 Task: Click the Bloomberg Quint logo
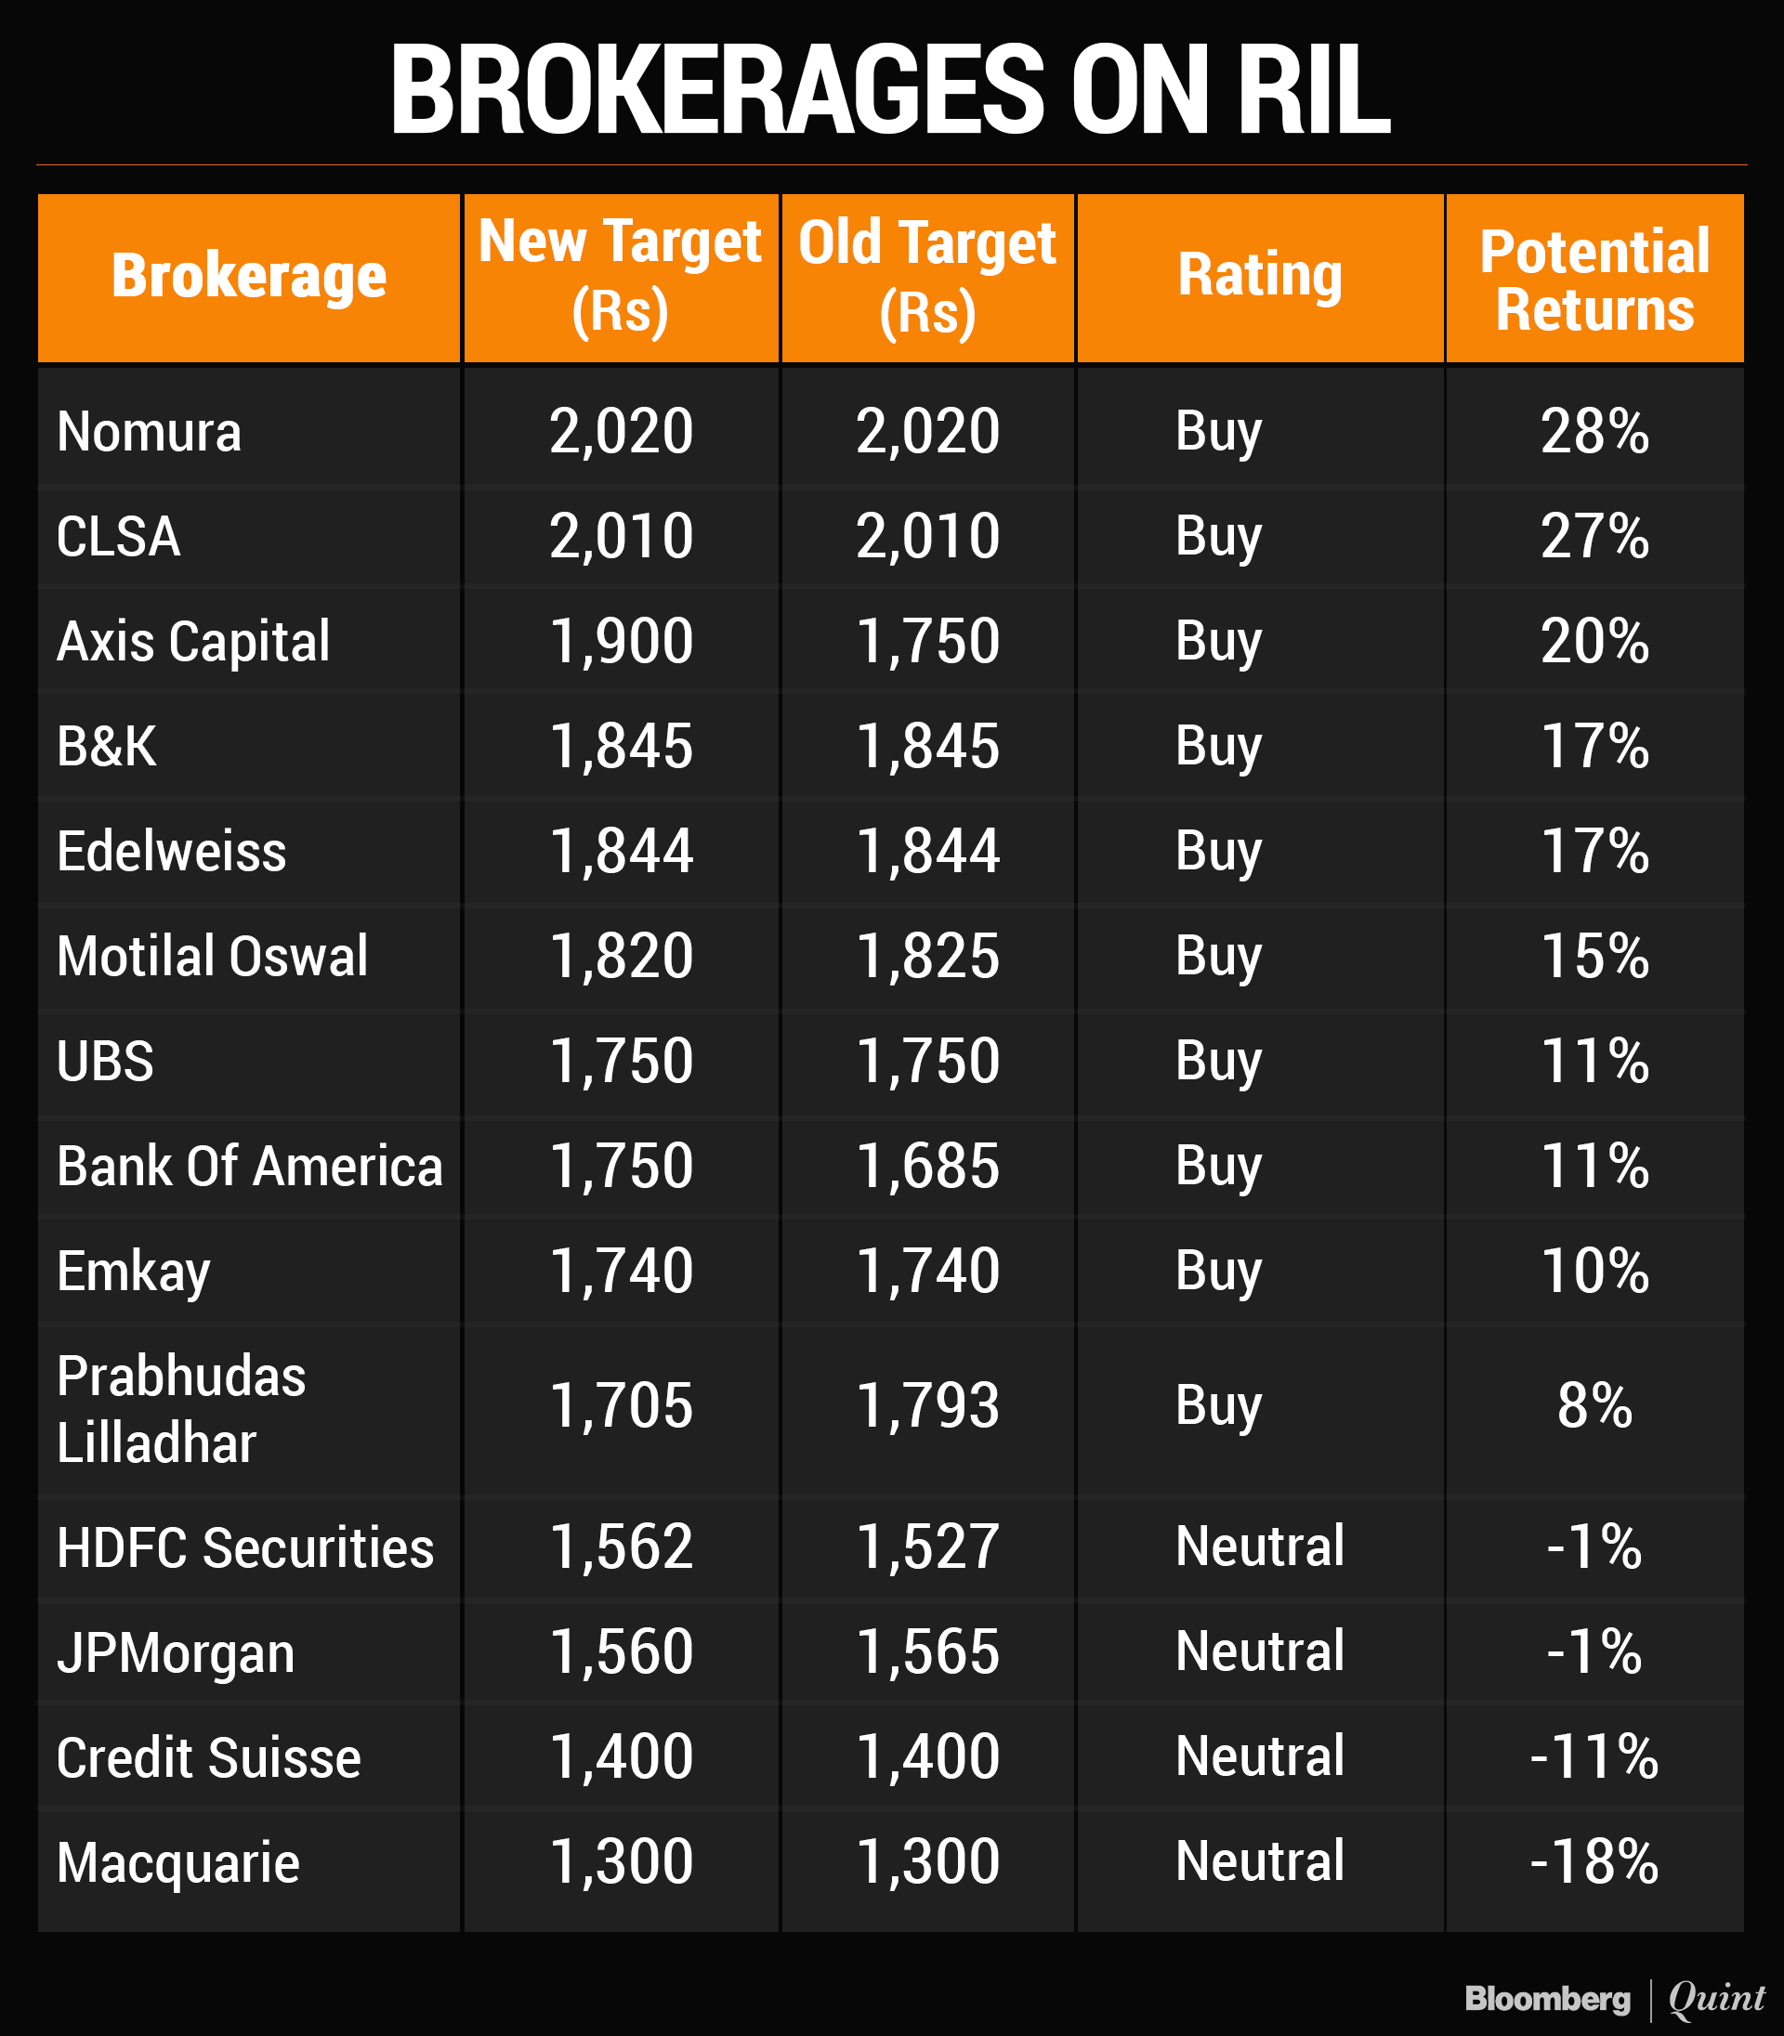pyautogui.click(x=1613, y=1998)
